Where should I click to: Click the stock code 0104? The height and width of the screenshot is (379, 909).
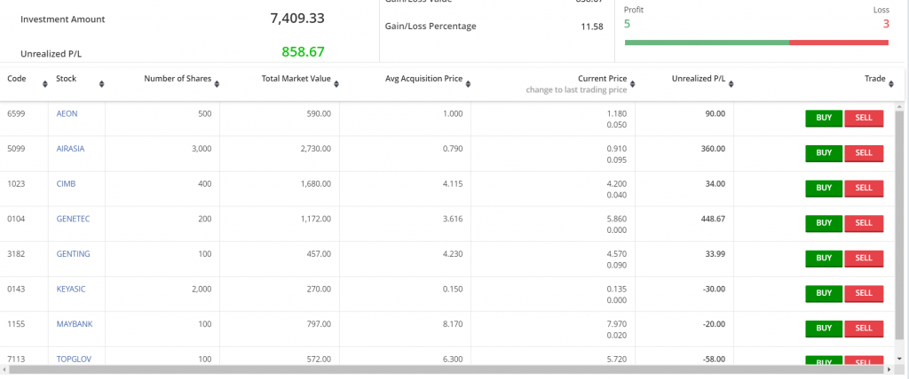click(15, 219)
